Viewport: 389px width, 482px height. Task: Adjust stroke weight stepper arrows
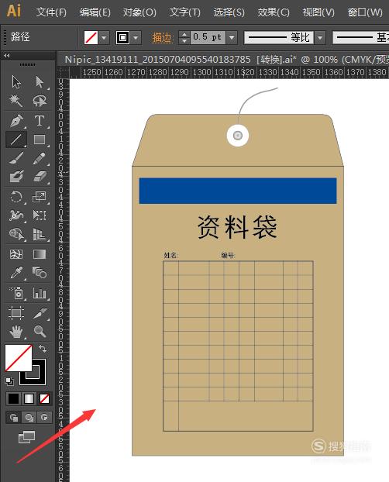pyautogui.click(x=184, y=37)
